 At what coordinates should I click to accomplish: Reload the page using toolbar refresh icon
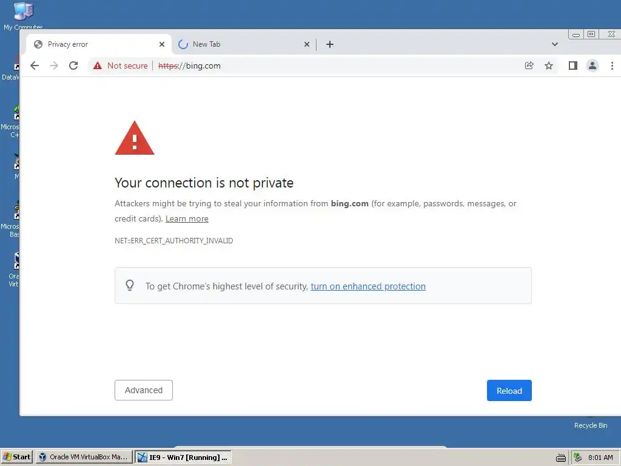73,66
